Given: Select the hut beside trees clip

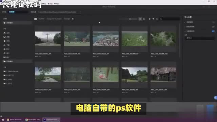Looking at the screenshot, I should [x=135, y=75].
